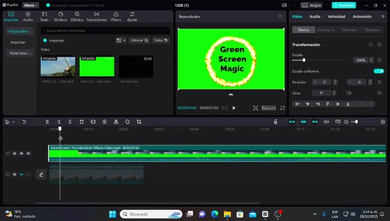Center the clip horizontally with align icon
This screenshot has height=221, width=390.
pyautogui.click(x=307, y=104)
